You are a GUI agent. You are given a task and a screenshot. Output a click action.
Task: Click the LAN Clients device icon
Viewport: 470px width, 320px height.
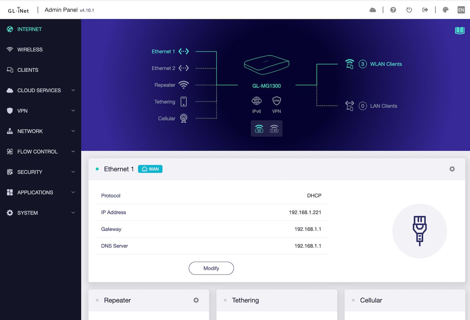pyautogui.click(x=350, y=106)
